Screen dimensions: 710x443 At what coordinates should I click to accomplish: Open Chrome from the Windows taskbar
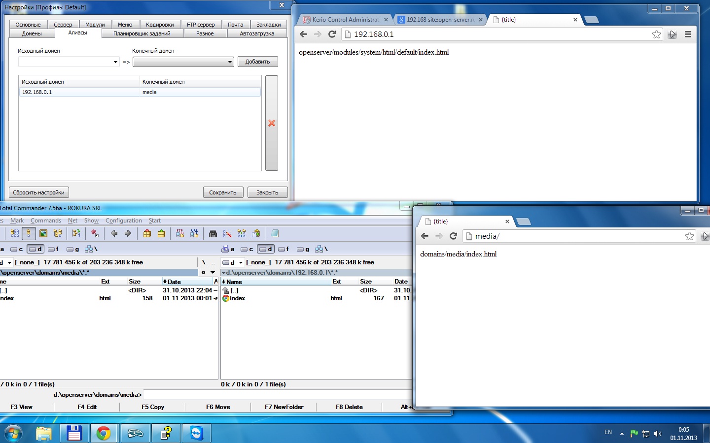pos(104,433)
